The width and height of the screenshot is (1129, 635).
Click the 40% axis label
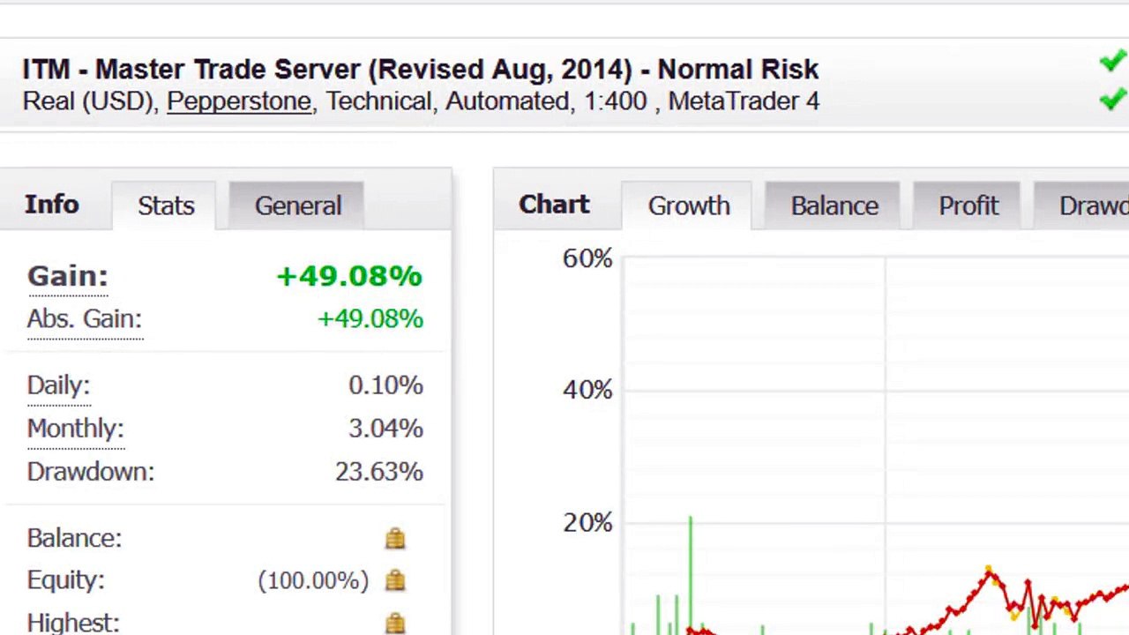[587, 390]
